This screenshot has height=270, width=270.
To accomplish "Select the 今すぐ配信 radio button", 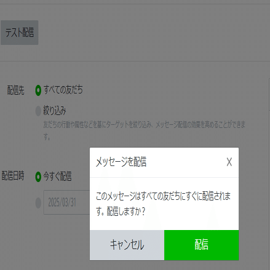I will pyautogui.click(x=38, y=177).
